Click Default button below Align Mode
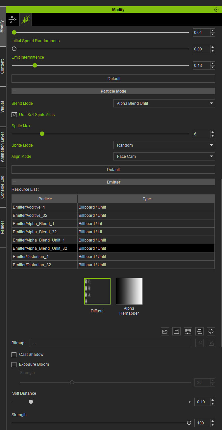This screenshot has width=222, height=430. click(113, 170)
